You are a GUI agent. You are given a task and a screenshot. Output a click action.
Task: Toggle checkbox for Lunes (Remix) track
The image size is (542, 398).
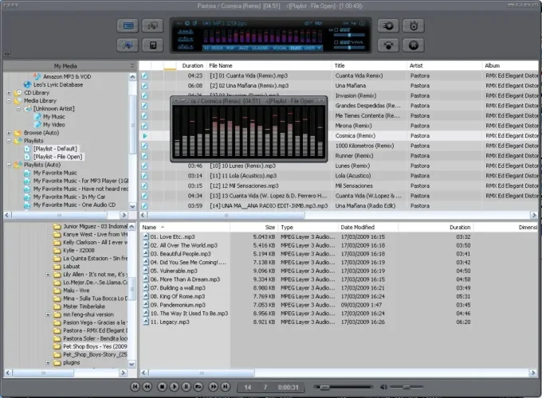(x=144, y=166)
